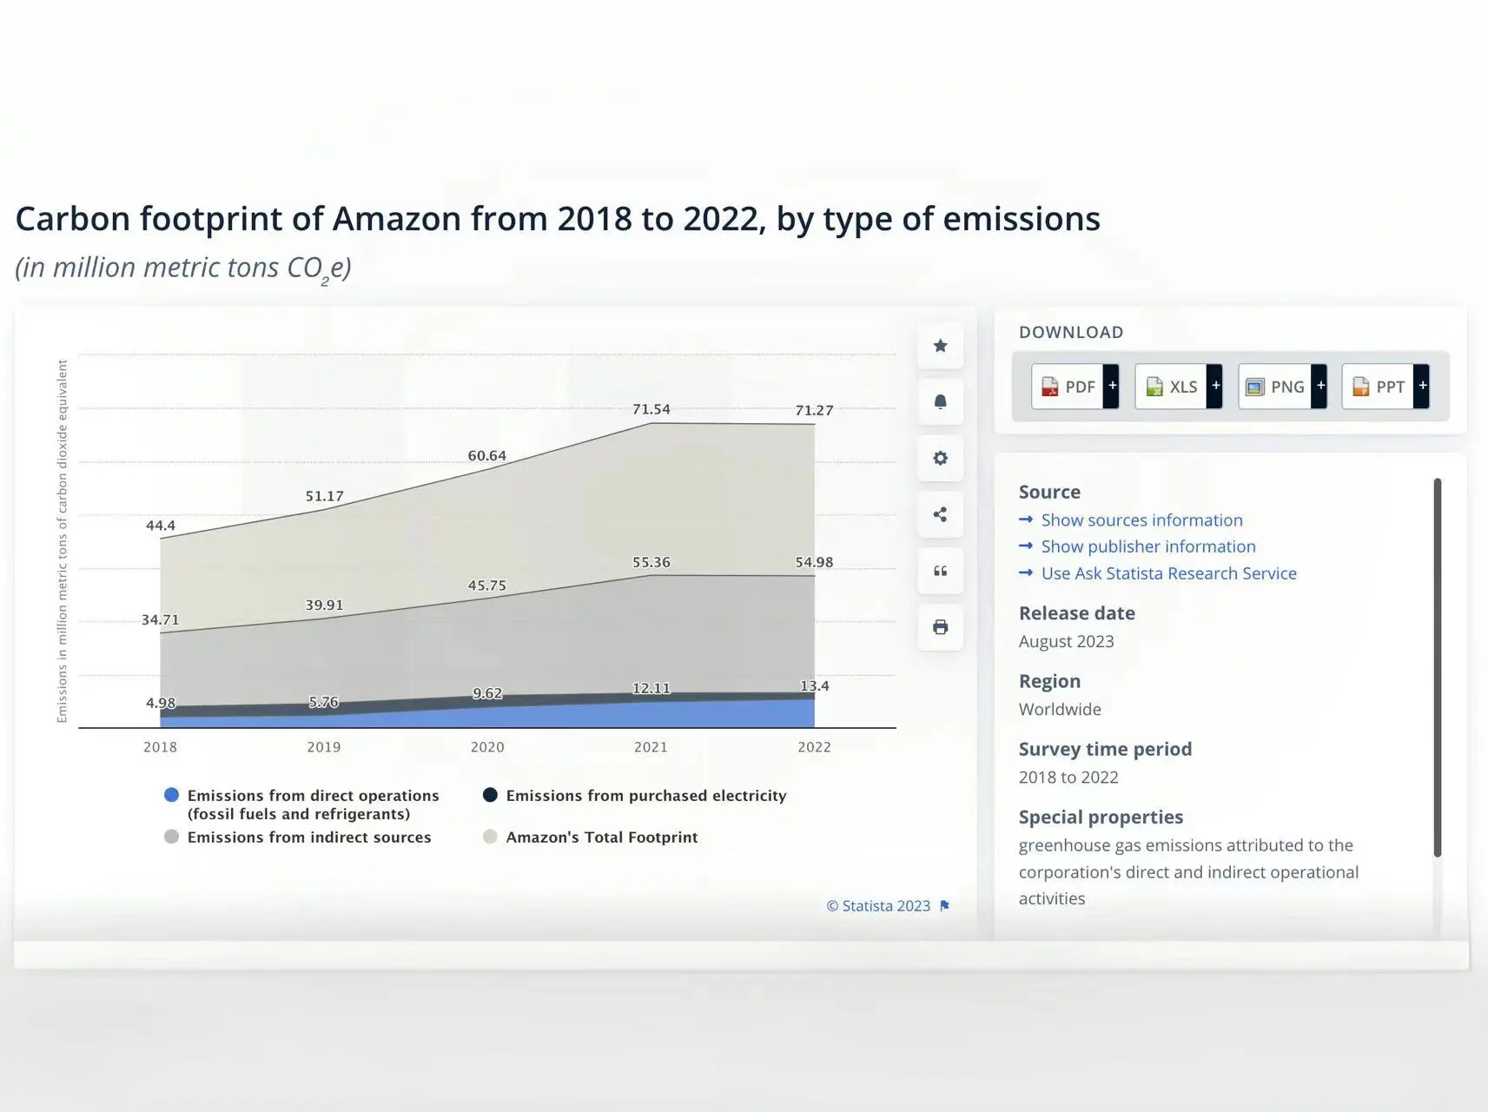The image size is (1488, 1112).
Task: Click the info panel vertical scrollbar
Action: [x=1438, y=667]
